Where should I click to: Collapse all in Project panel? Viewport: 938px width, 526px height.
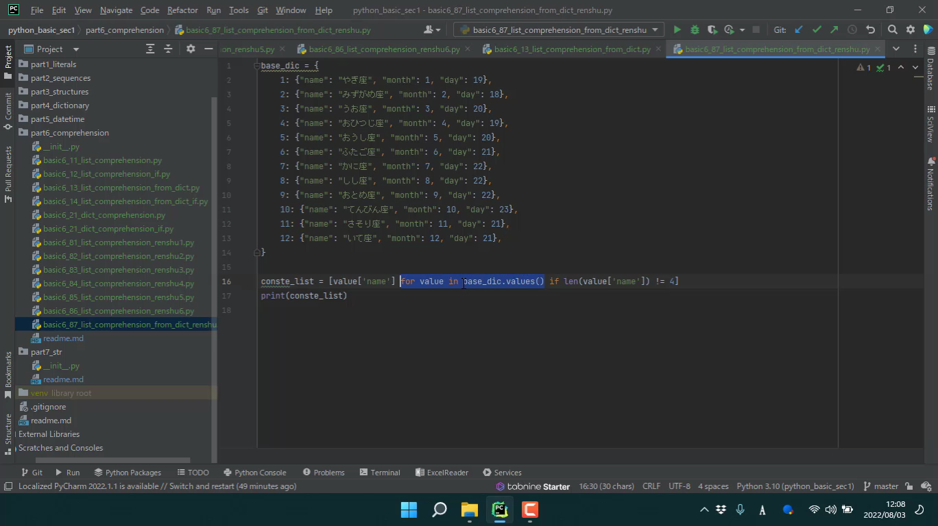(x=168, y=49)
